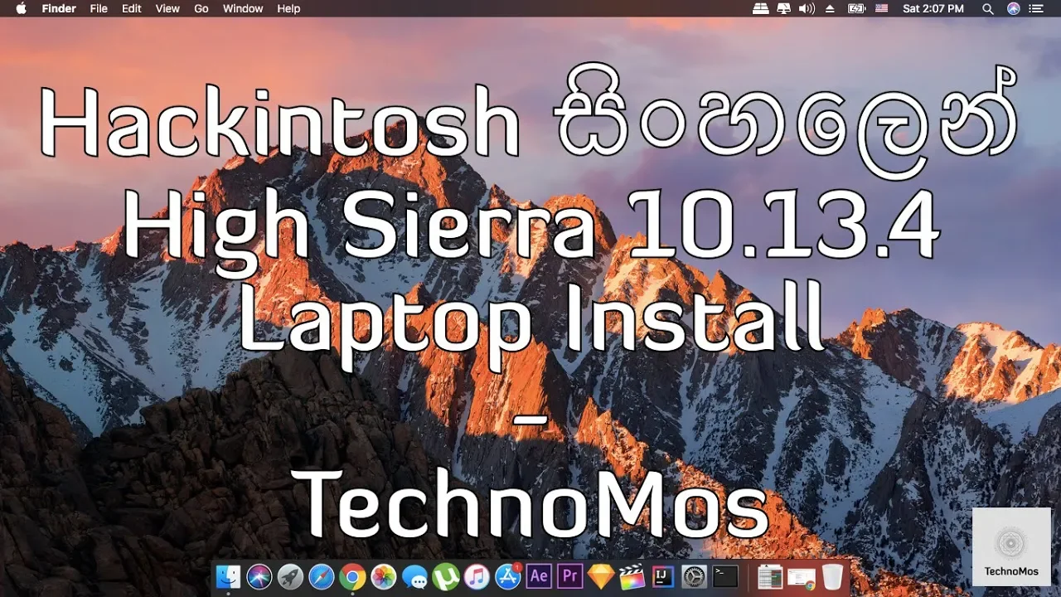Click the Sat 2:07 PM clock
This screenshot has width=1061, height=597.
click(x=933, y=8)
